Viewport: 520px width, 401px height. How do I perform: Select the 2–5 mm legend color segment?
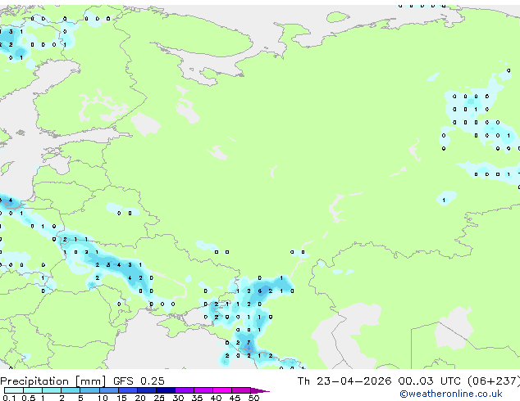[71, 390]
